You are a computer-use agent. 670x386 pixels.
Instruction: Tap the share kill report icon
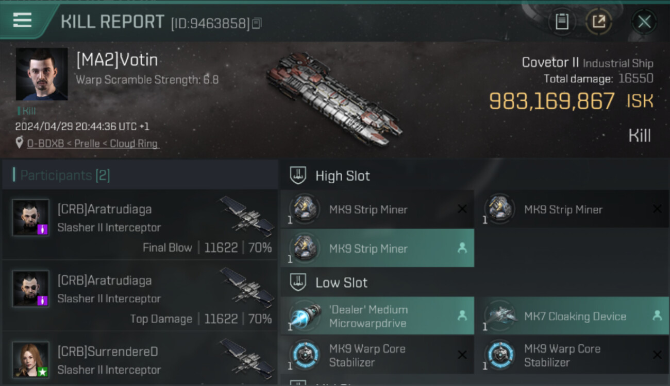coord(599,22)
